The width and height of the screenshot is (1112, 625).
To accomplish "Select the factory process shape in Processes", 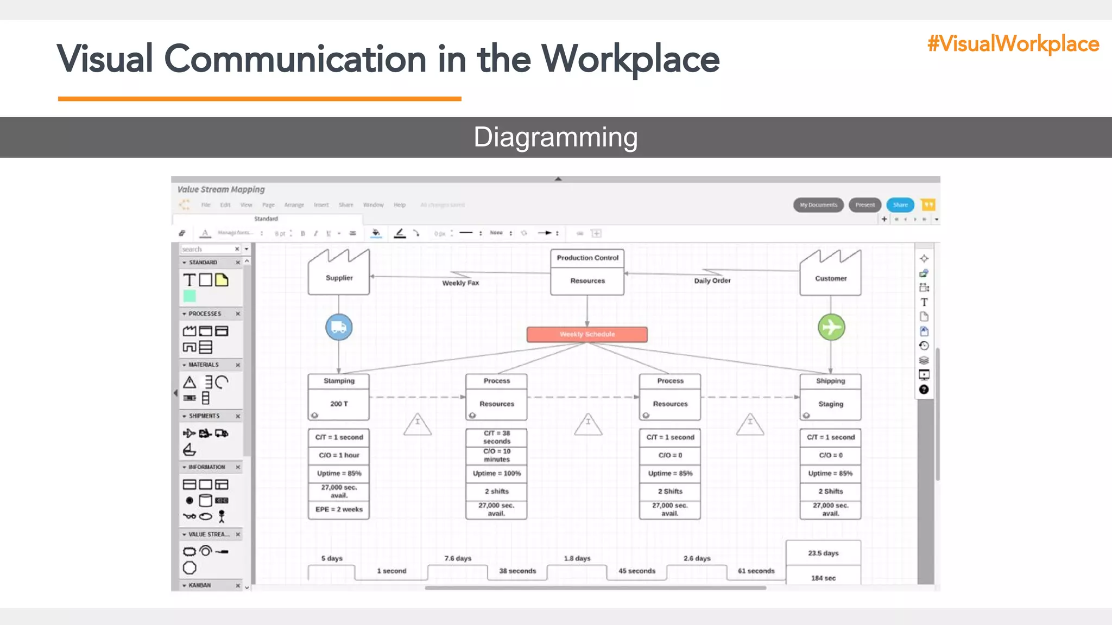I will [189, 331].
